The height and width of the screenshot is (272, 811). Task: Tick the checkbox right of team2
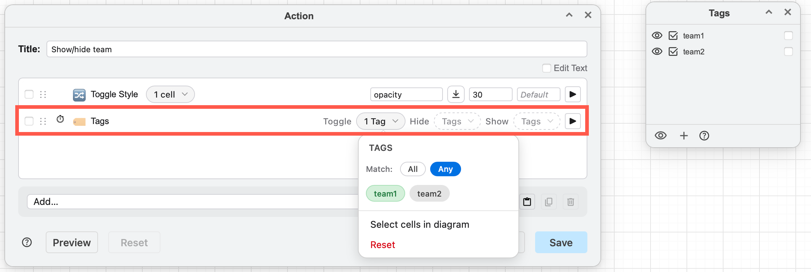tap(788, 51)
